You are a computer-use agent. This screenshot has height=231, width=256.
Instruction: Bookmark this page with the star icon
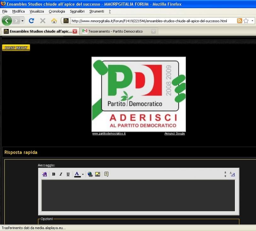click(246, 21)
